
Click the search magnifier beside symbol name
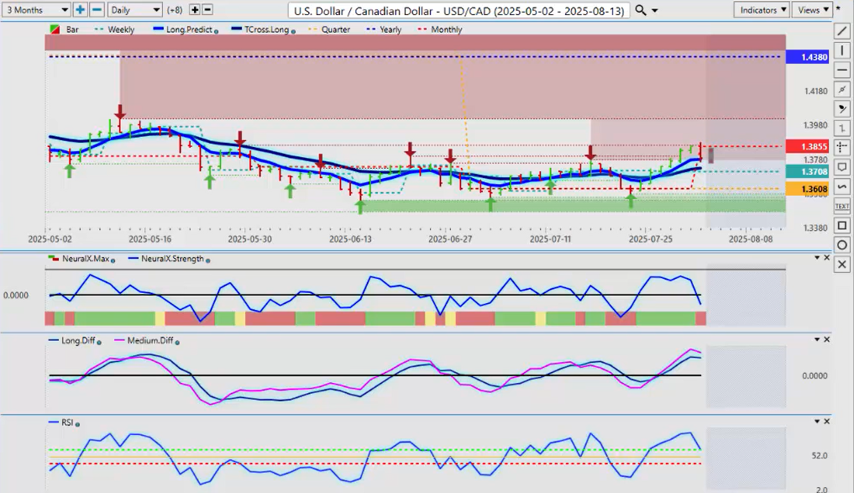[x=641, y=10]
